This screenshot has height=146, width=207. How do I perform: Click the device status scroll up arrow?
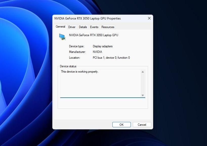(x=143, y=72)
